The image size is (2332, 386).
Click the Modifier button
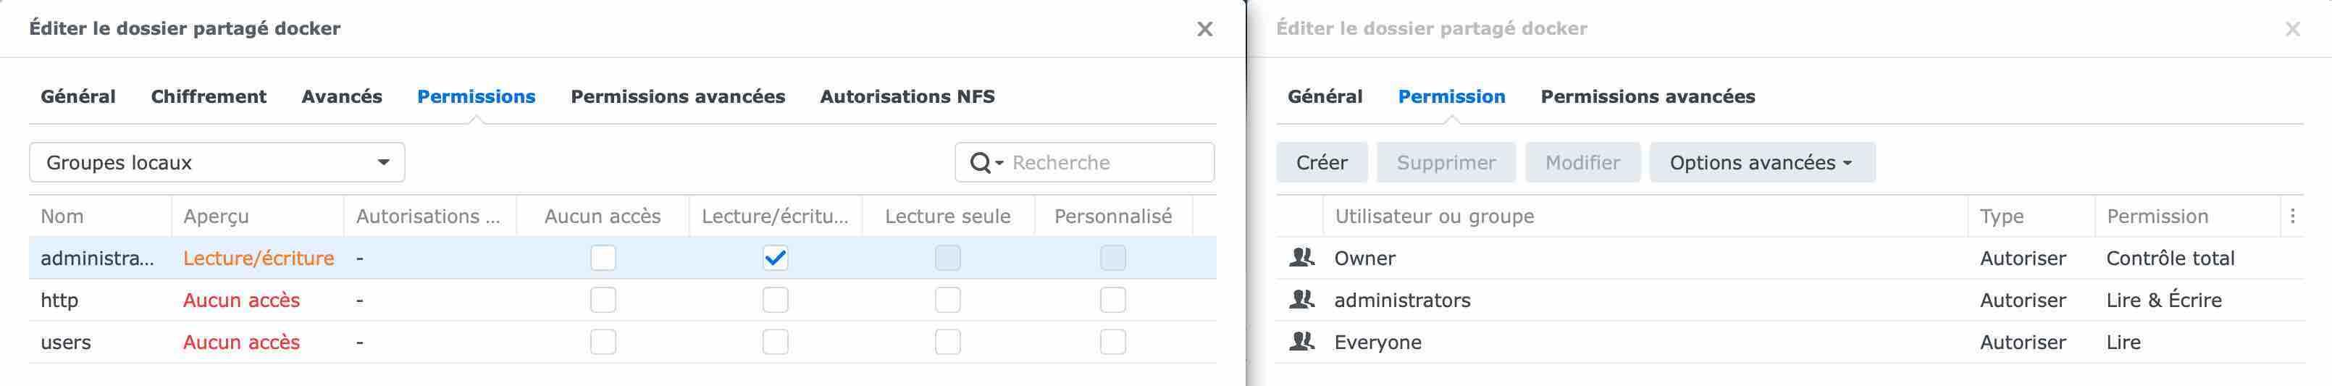1582,163
